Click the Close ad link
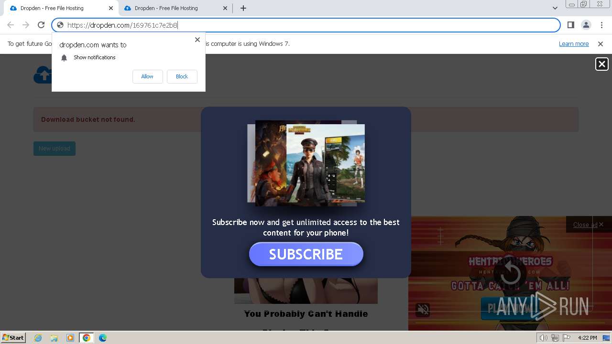612x344 pixels. (585, 225)
